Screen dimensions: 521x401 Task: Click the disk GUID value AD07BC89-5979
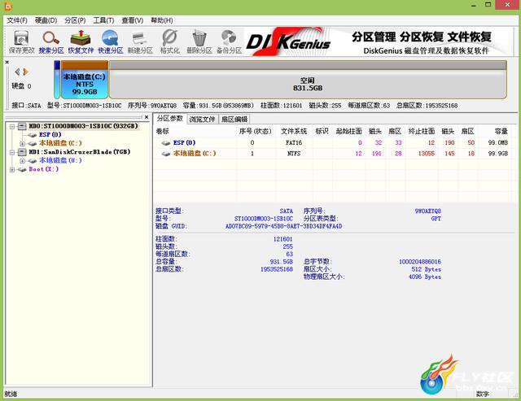pyautogui.click(x=284, y=226)
